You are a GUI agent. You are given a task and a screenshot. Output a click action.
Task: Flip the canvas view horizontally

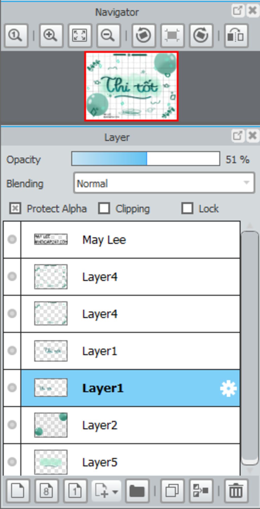tap(236, 35)
